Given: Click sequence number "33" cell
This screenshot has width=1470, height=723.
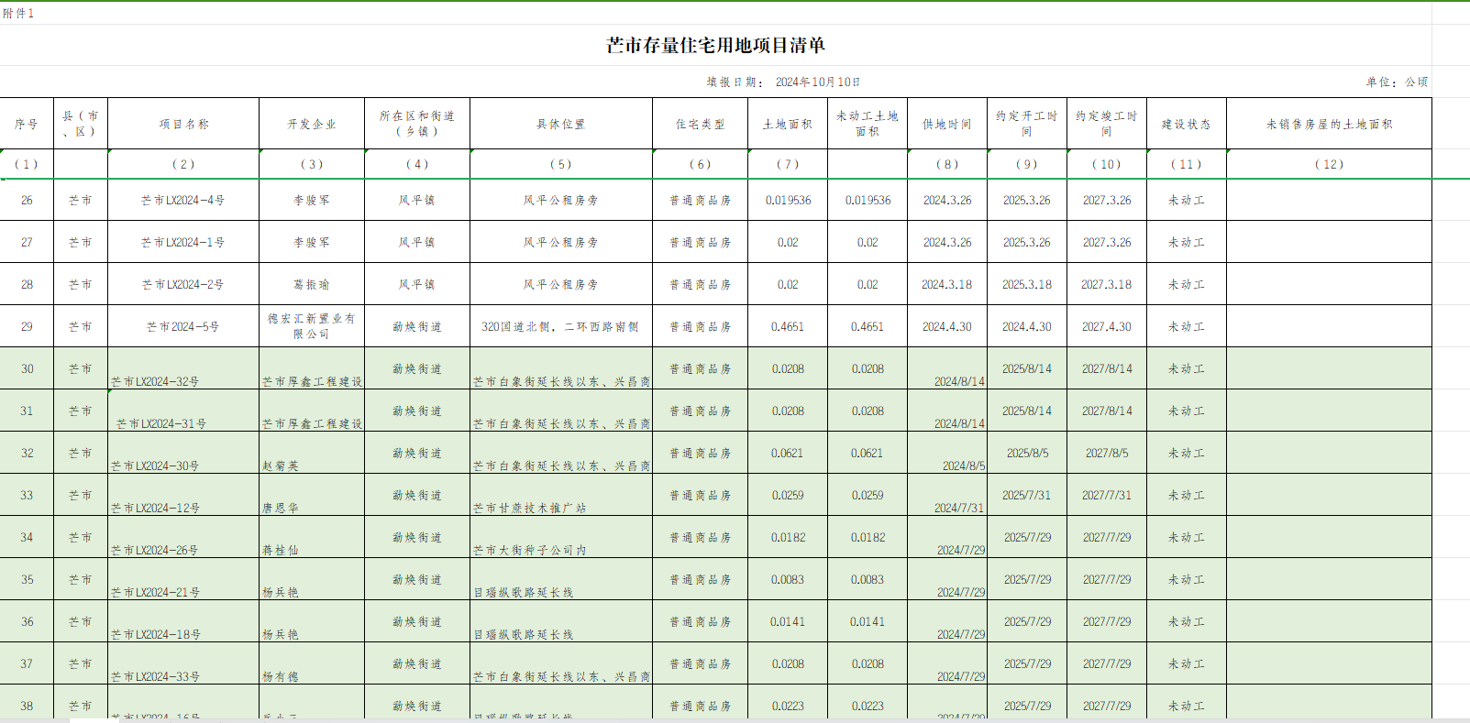Looking at the screenshot, I should [27, 495].
